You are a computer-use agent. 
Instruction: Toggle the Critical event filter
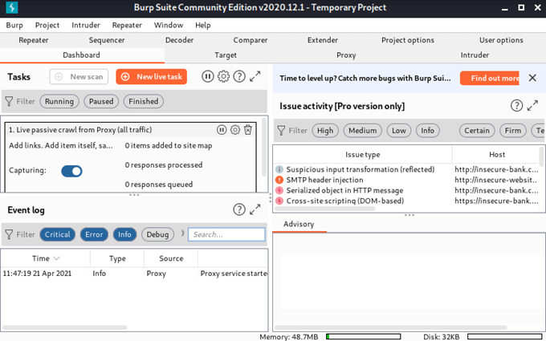[58, 234]
